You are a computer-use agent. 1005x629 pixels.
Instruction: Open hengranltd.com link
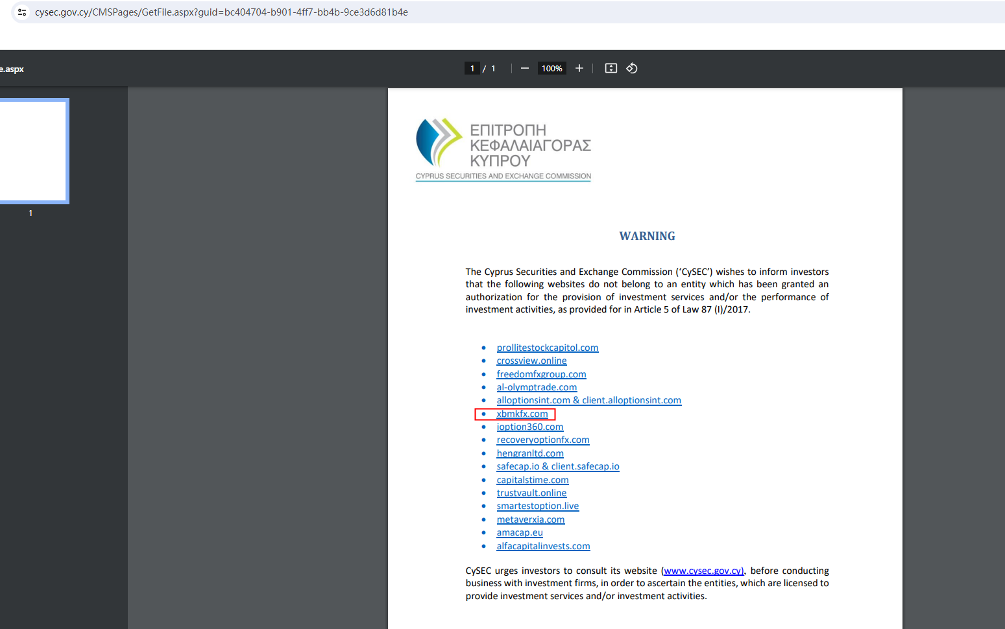[530, 453]
